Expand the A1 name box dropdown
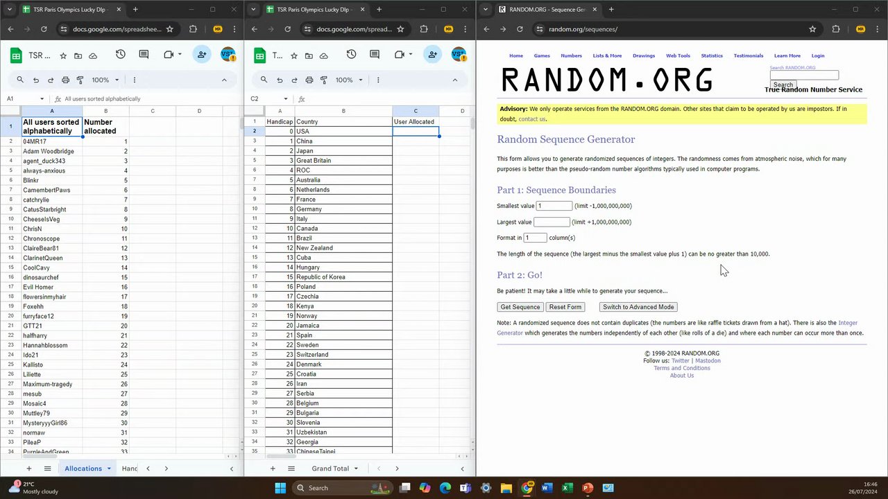 point(42,99)
